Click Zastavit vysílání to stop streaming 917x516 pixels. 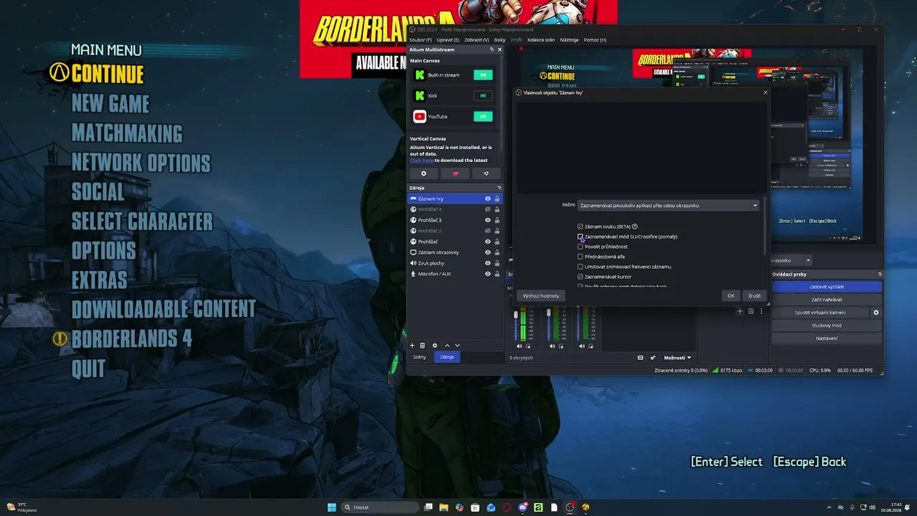826,287
